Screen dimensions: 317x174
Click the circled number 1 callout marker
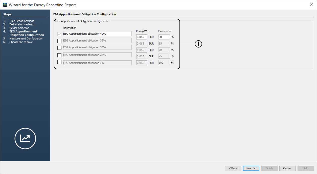click(x=198, y=44)
